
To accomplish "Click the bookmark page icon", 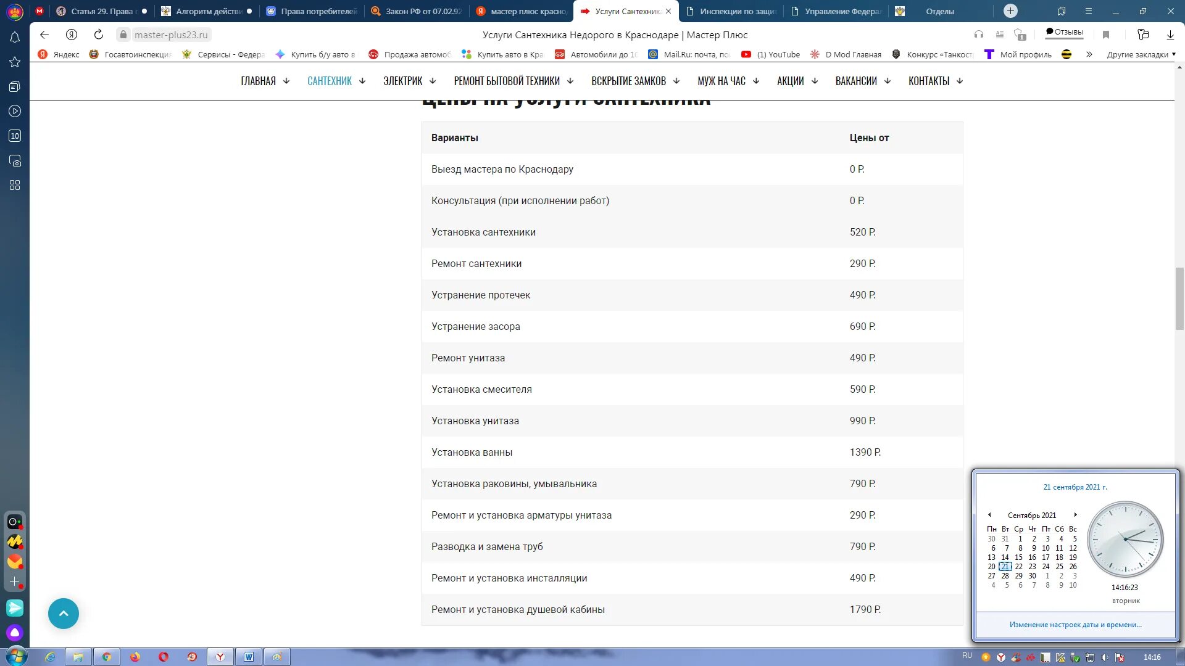I will point(1106,35).
